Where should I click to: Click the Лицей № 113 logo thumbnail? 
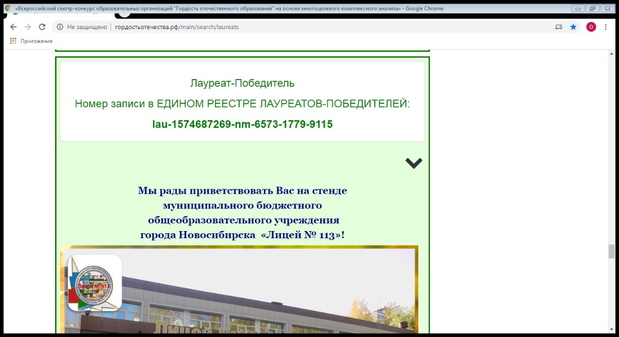click(94, 283)
